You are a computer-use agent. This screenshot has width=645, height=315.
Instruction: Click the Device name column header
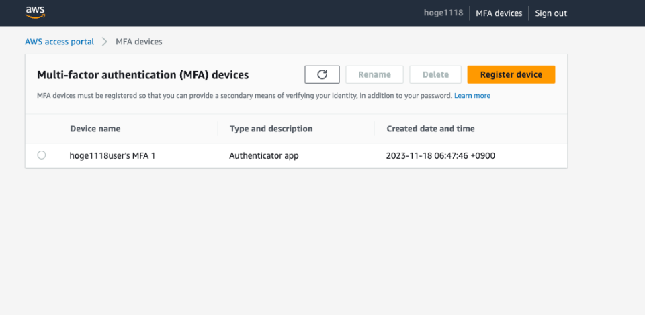[x=95, y=129]
